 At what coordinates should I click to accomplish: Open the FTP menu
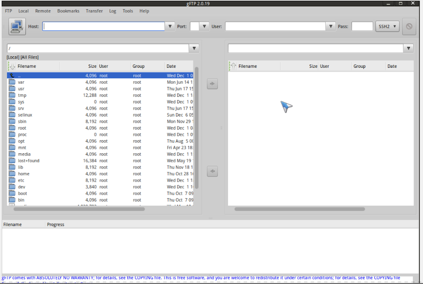coord(8,11)
